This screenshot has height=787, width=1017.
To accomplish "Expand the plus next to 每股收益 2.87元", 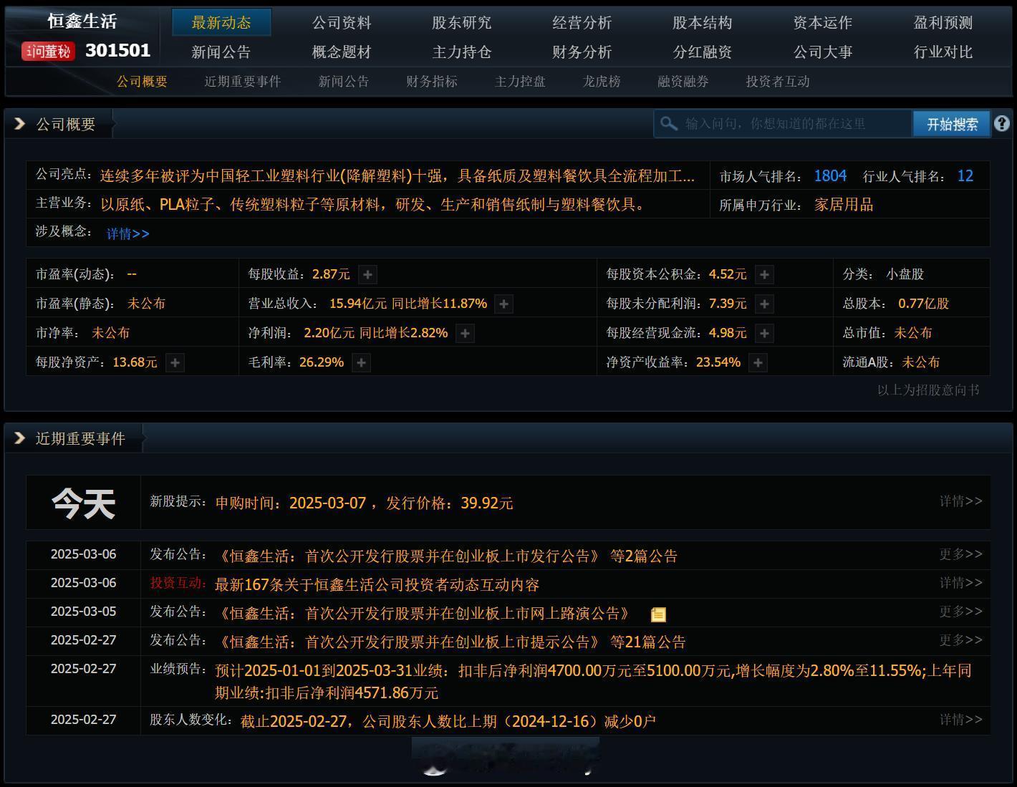I will [367, 274].
